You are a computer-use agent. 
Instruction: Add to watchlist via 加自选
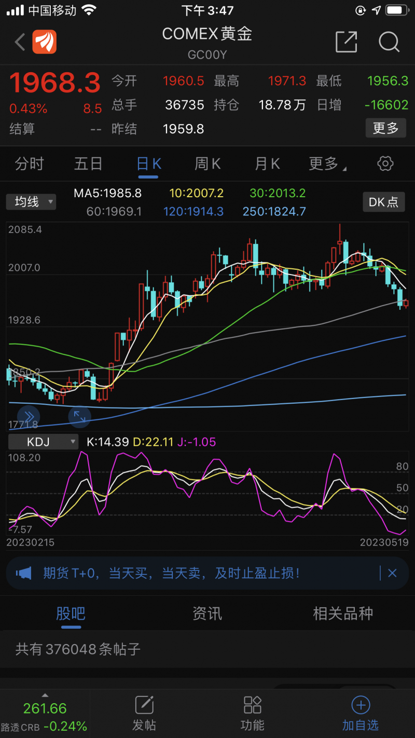(361, 714)
